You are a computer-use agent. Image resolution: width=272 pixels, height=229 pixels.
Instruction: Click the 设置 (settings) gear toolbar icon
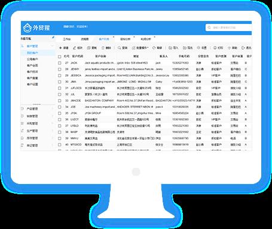(198, 48)
